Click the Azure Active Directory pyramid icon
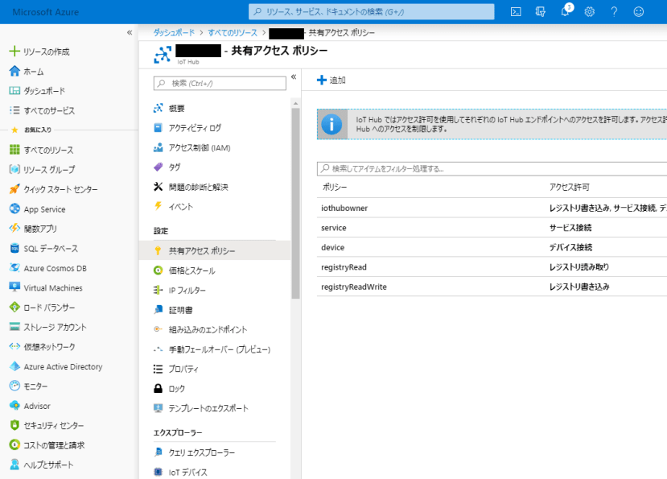The height and width of the screenshot is (479, 667). (14, 366)
